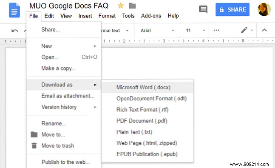Open the font size 11 dropdown
This screenshot has height=168, width=275.
pyautogui.click(x=195, y=30)
